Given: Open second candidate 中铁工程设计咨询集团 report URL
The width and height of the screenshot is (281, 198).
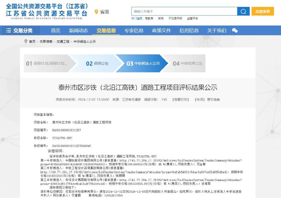Looking at the screenshot, I should point(134,172).
